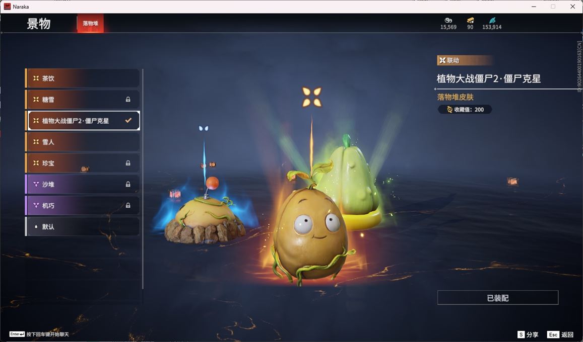The image size is (583, 342).
Task: Click the equipped checkmark on 植物大战僵尸2 row
Action: click(128, 121)
